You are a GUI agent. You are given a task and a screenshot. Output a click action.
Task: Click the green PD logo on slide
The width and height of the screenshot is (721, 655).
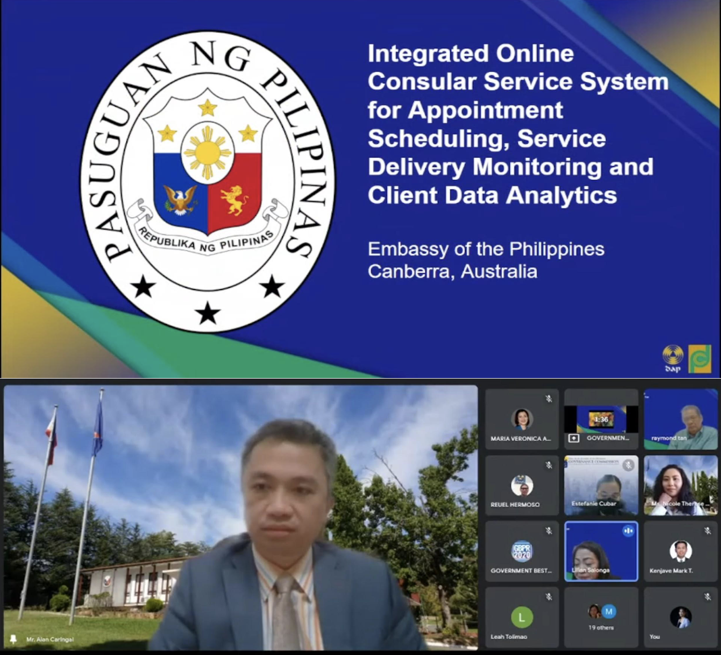[700, 359]
